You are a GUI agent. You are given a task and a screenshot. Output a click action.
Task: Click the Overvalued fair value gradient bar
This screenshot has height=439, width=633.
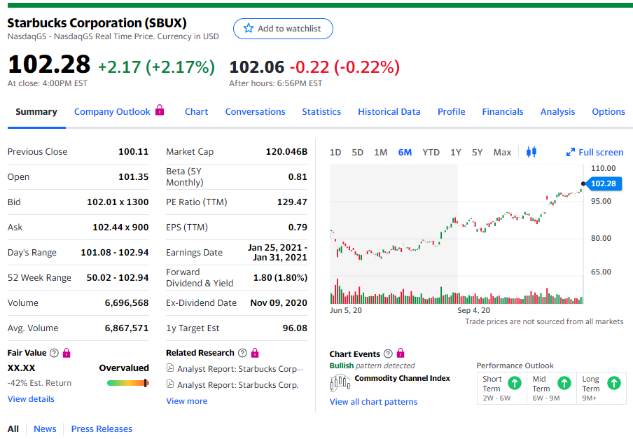[127, 383]
